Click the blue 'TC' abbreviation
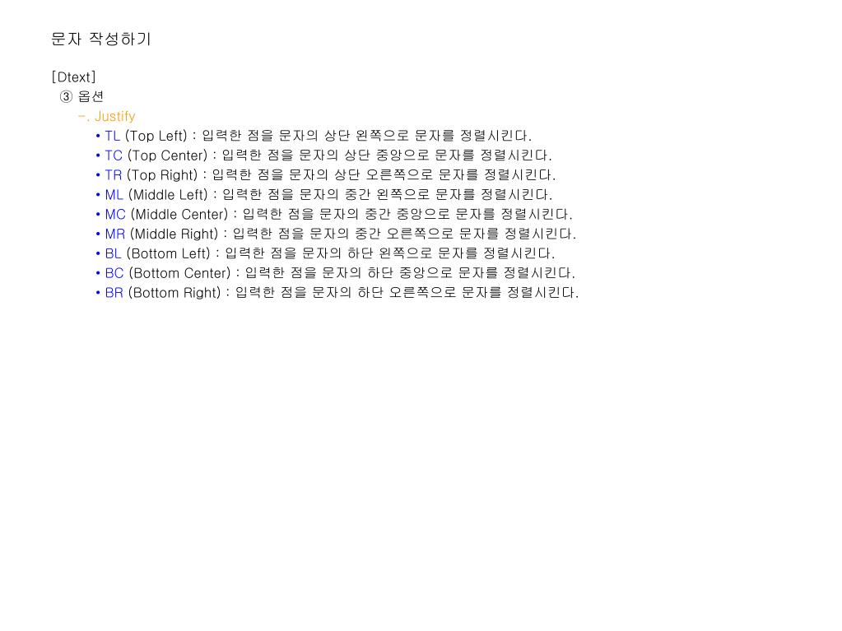 pos(114,155)
